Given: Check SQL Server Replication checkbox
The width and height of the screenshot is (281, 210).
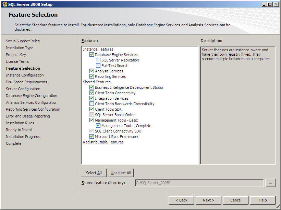Looking at the screenshot, I should 98,60.
